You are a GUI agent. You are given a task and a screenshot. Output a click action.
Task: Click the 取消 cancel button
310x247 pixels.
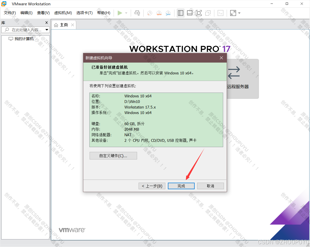click(211, 186)
